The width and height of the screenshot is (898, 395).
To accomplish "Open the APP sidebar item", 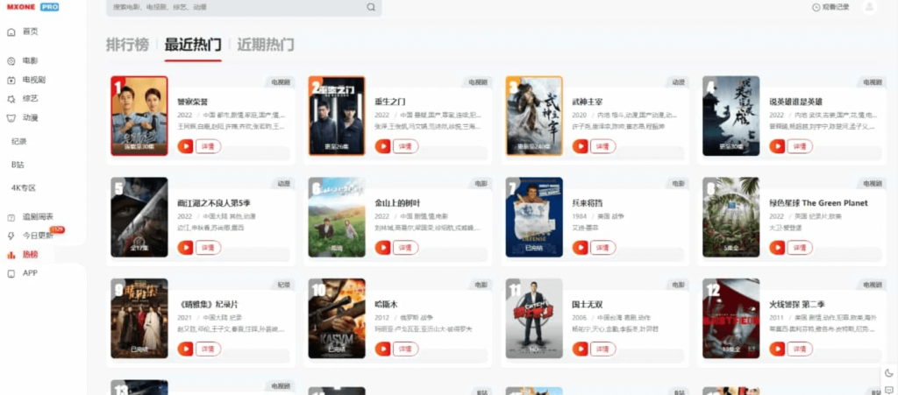I will (x=23, y=273).
